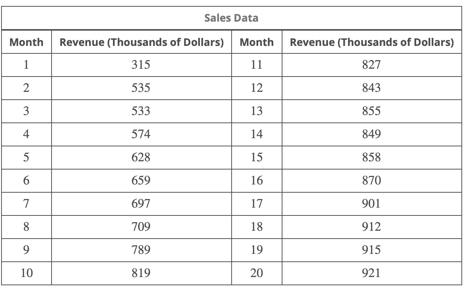The width and height of the screenshot is (467, 289).
Task: Click the revenue value 921
Action: coord(371,273)
